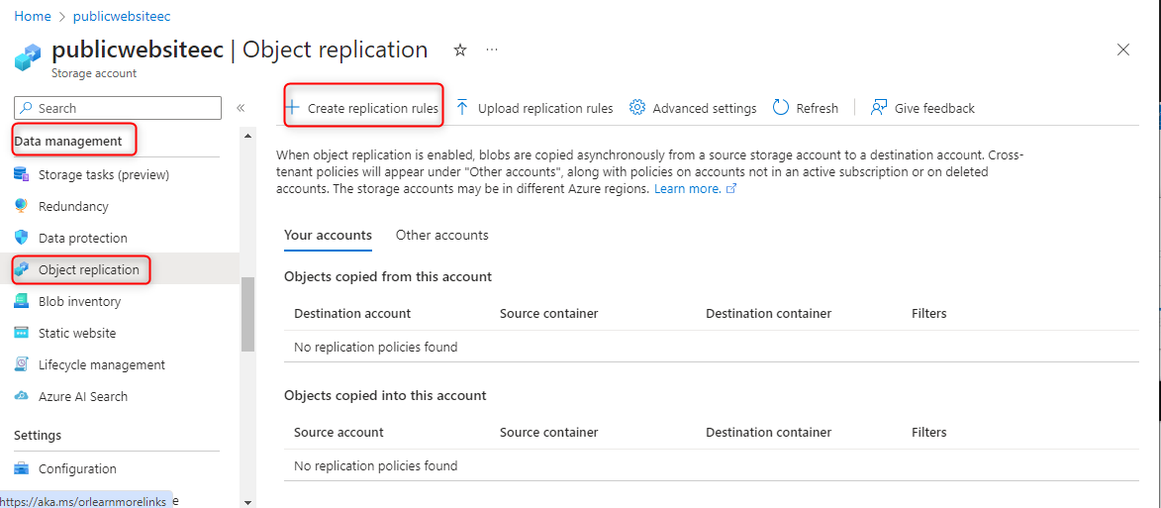Click the Static website icon
Viewport: 1161px width, 508px height.
pos(21,333)
